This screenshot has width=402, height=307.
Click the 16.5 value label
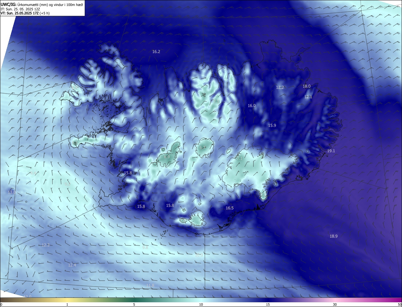pyautogui.click(x=230, y=208)
